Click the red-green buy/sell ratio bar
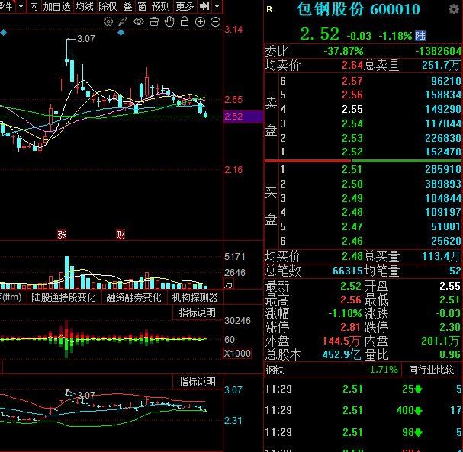The image size is (463, 452). (x=363, y=161)
